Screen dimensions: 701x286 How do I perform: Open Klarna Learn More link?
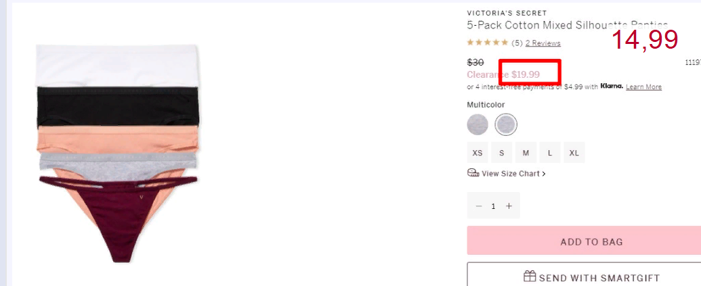coord(644,87)
